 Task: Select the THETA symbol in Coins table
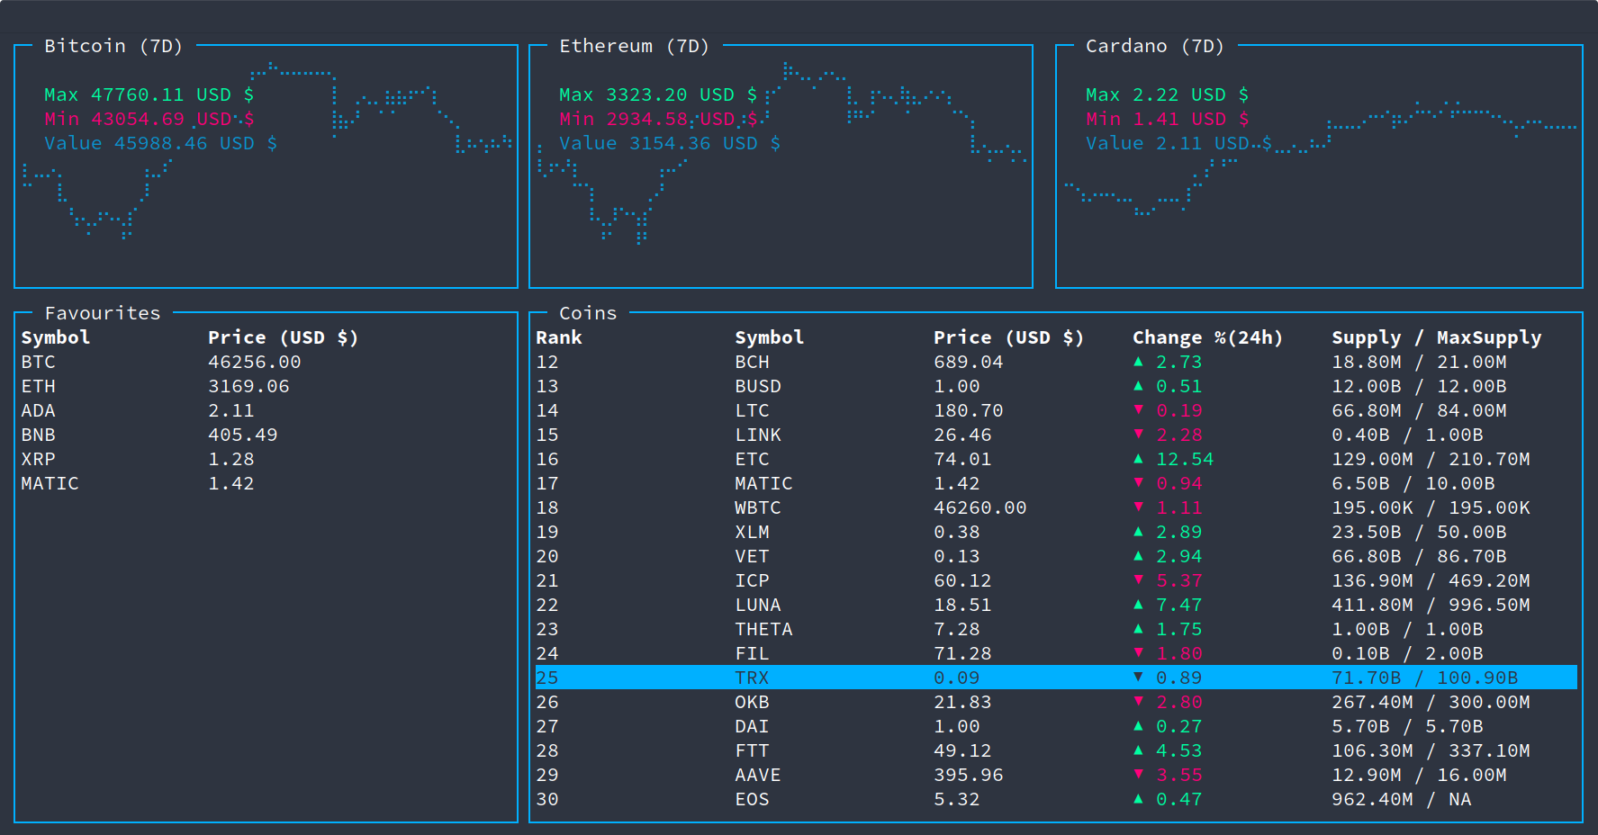763,629
